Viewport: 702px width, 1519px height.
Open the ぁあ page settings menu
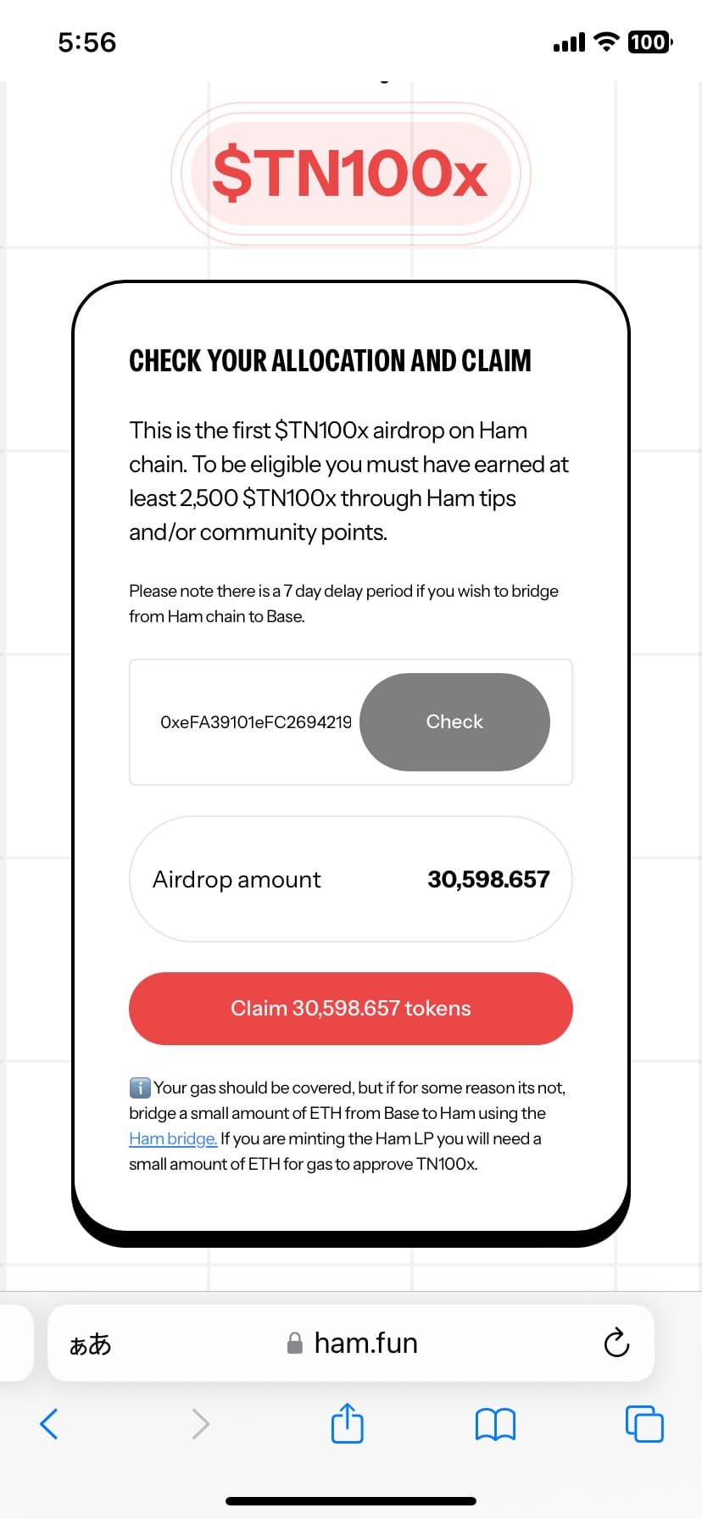(x=90, y=1344)
